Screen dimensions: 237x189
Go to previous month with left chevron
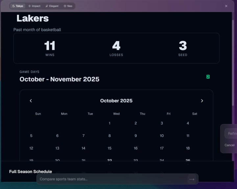(x=31, y=101)
